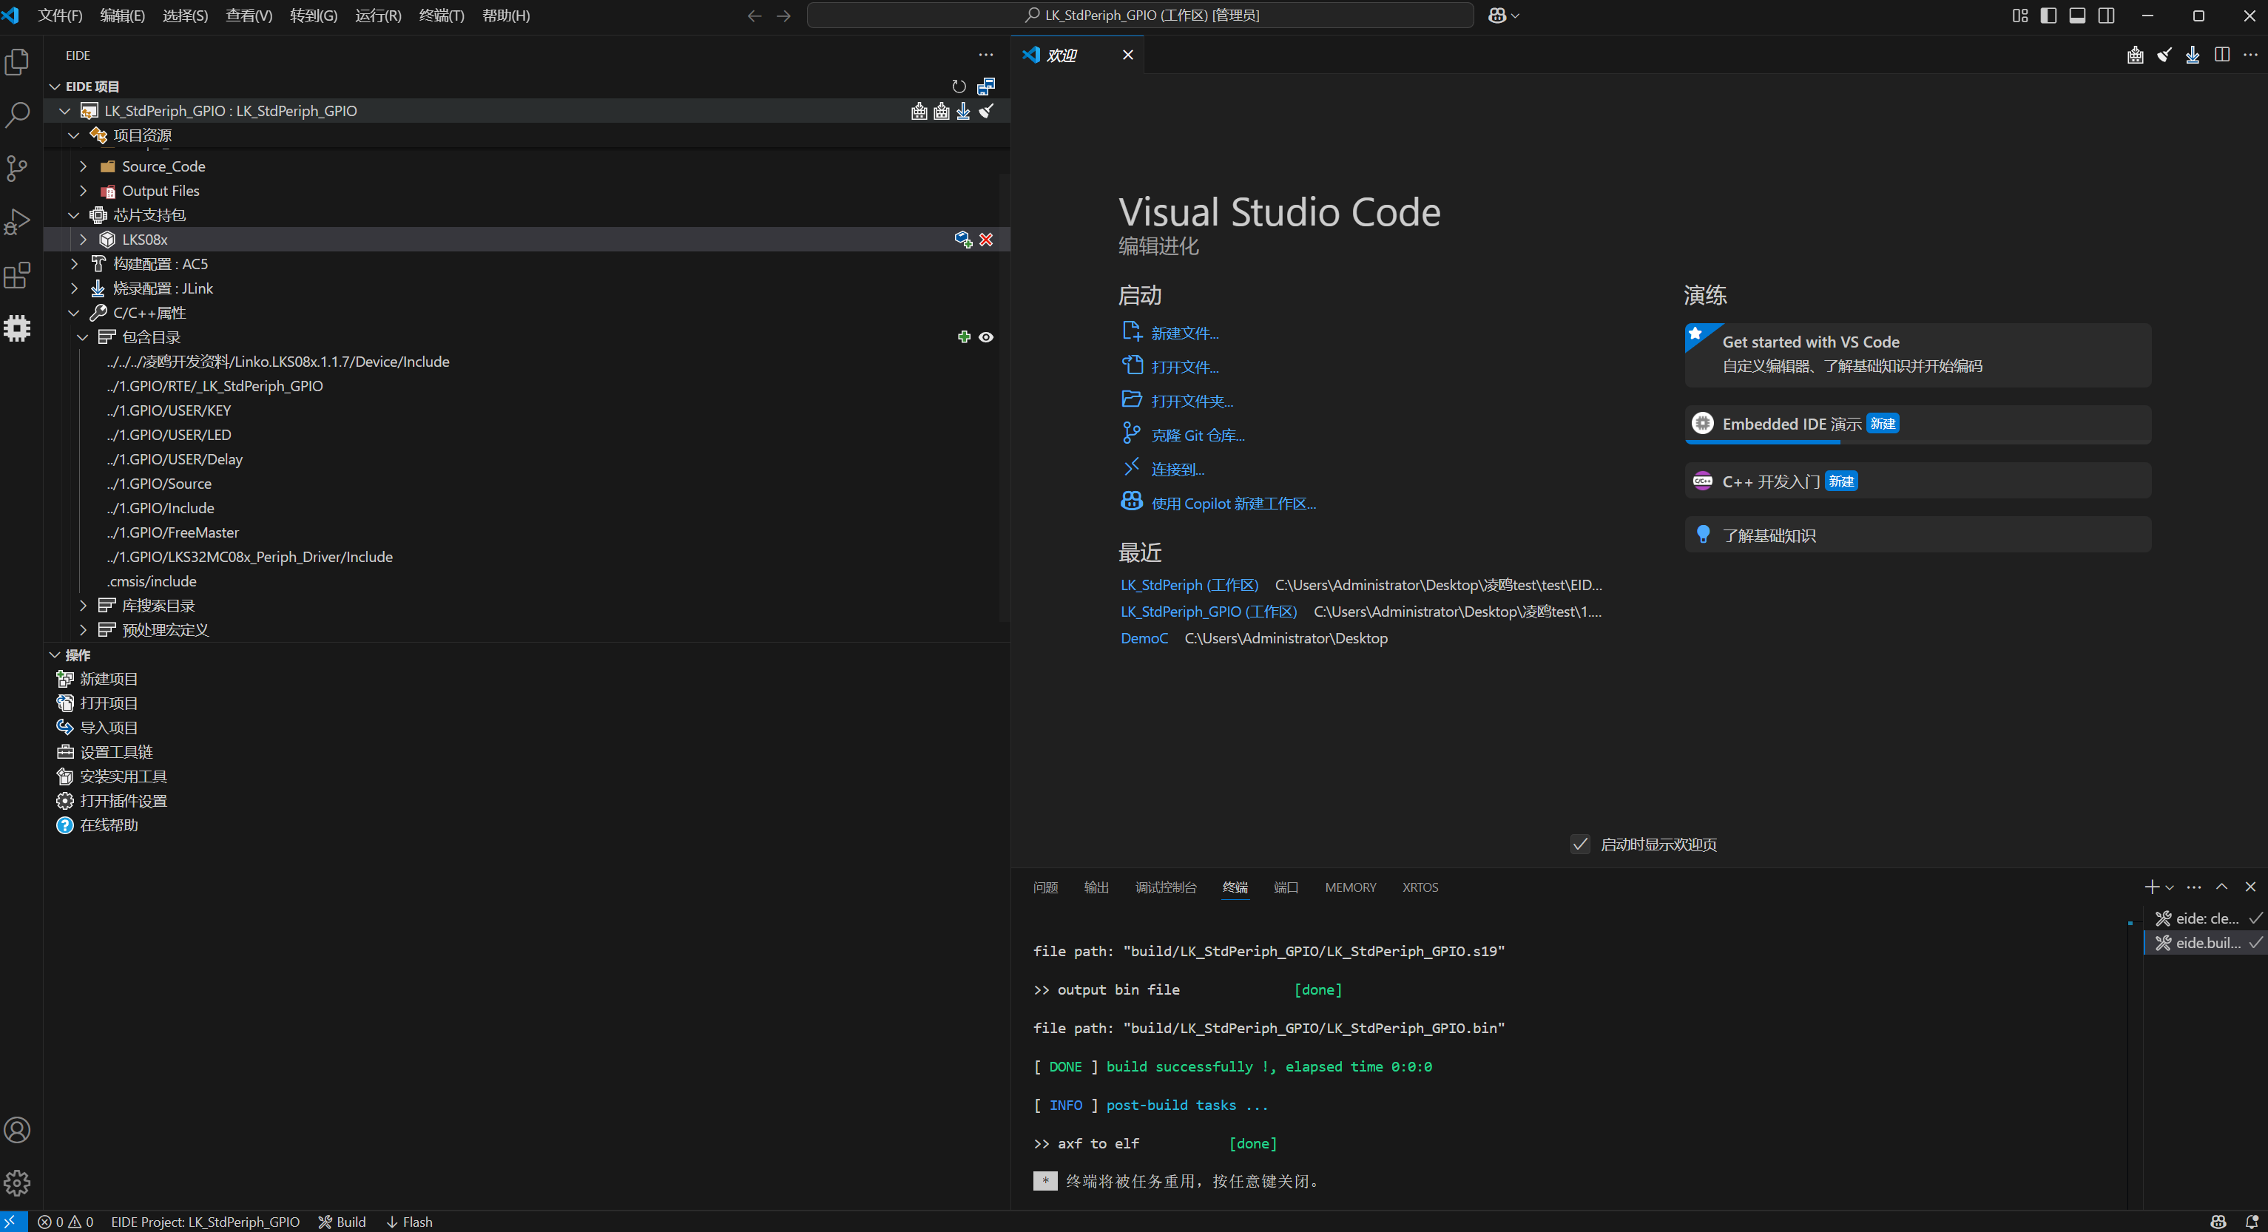Open the 运行(R) menu

[378, 16]
